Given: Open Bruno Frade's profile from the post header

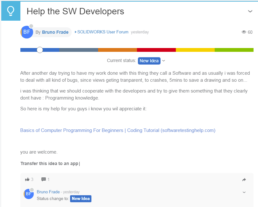Looking at the screenshot, I should point(55,32).
